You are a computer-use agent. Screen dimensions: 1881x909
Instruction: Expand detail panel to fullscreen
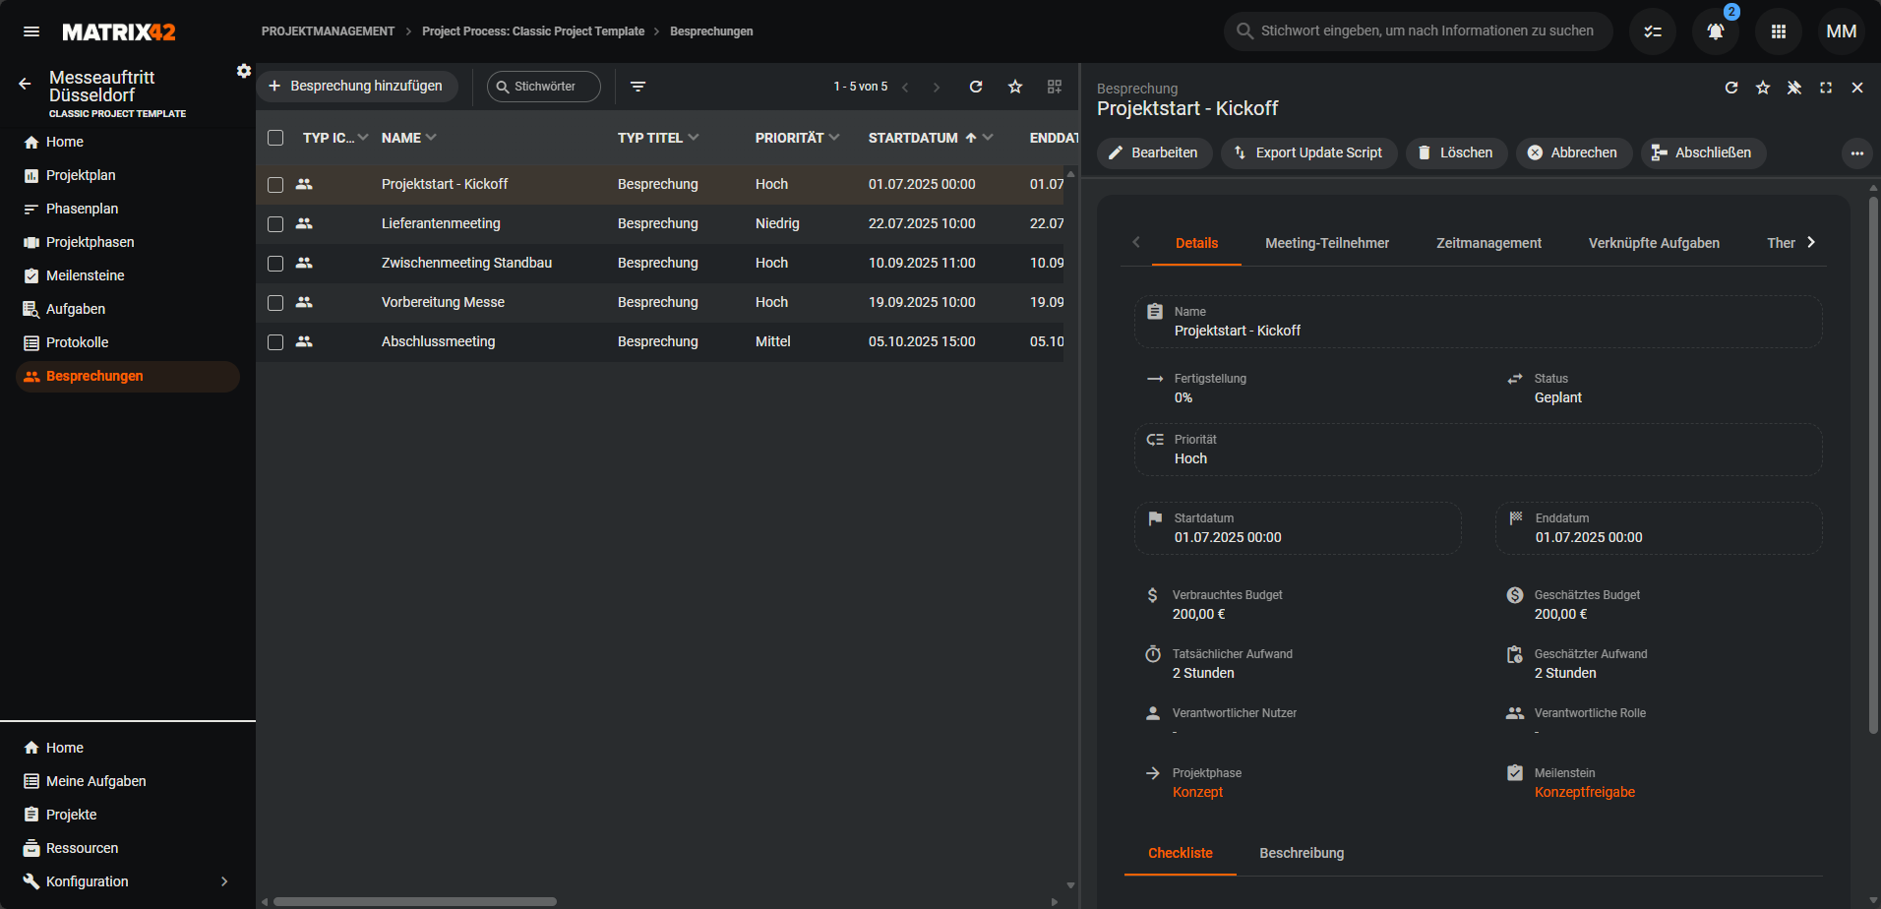point(1826,88)
